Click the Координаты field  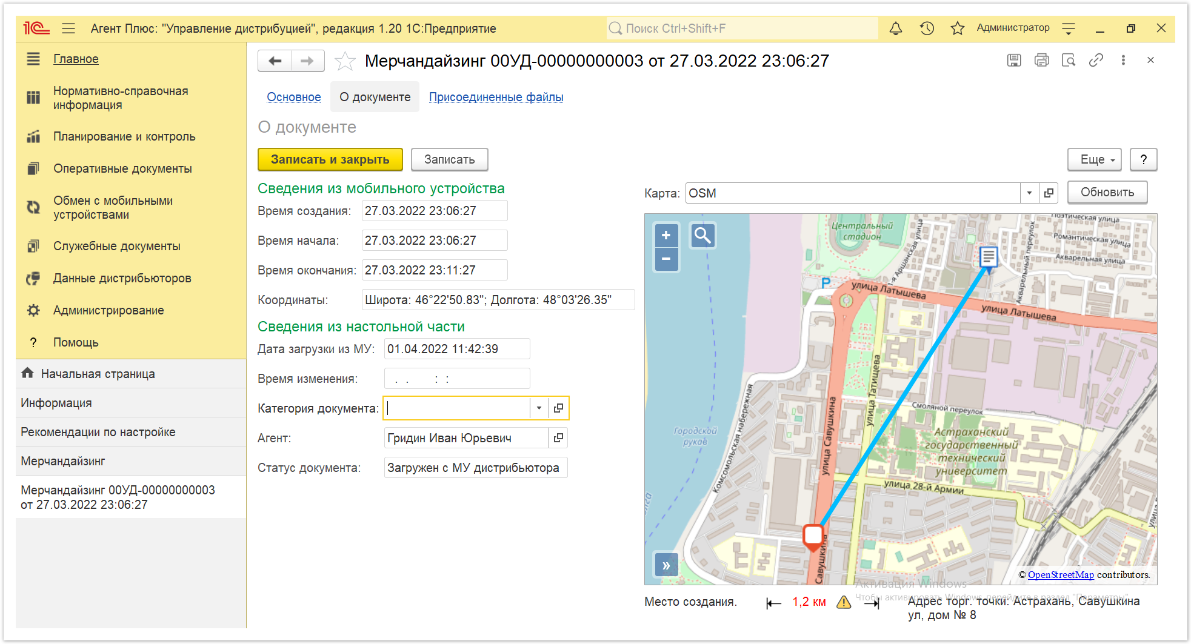(x=498, y=300)
